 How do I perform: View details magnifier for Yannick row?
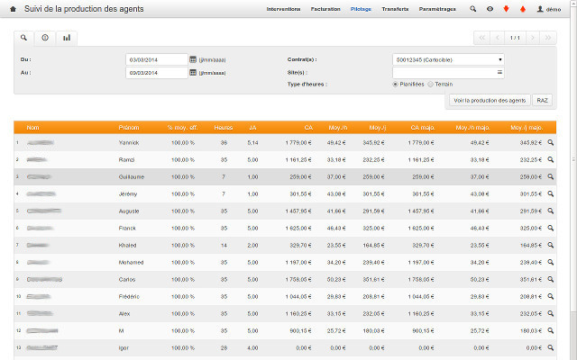click(551, 142)
